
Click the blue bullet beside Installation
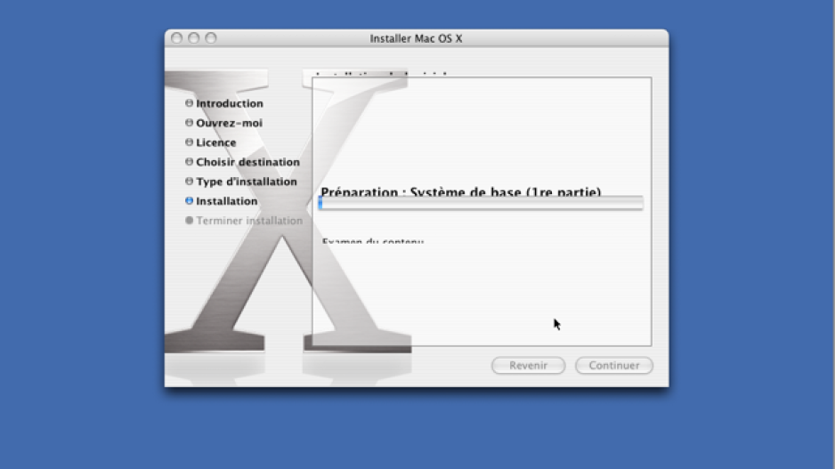tap(189, 201)
